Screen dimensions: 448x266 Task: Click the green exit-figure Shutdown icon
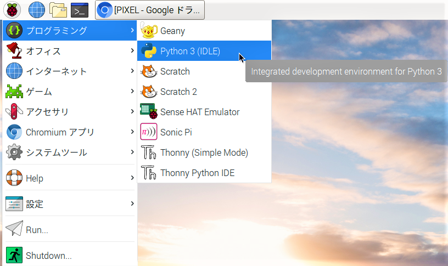pyautogui.click(x=14, y=255)
